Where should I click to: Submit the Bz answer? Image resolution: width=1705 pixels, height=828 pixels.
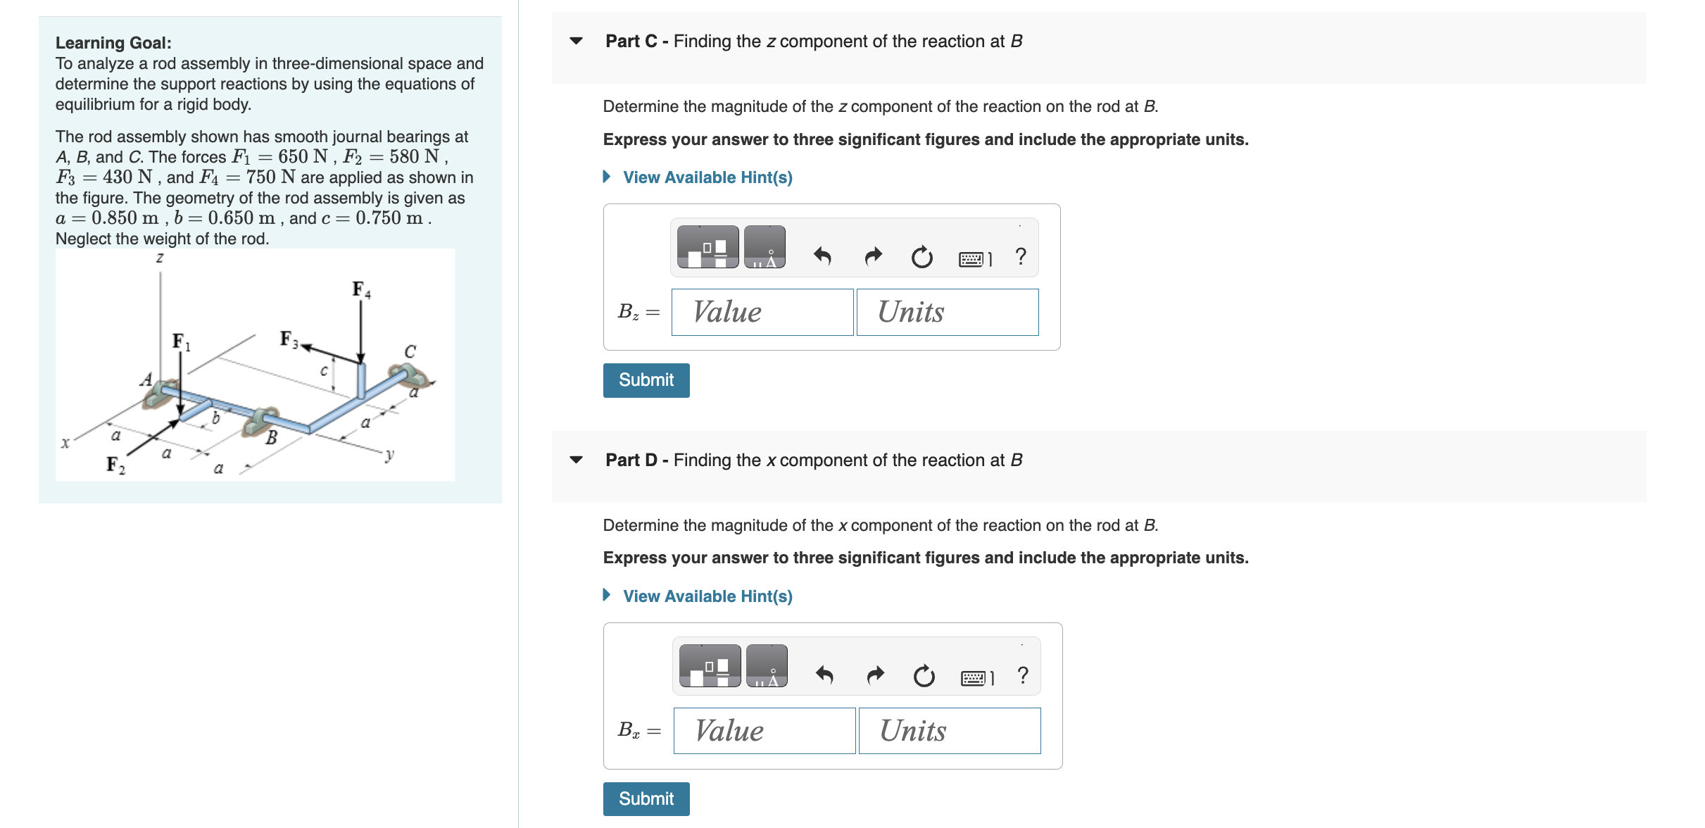point(646,379)
